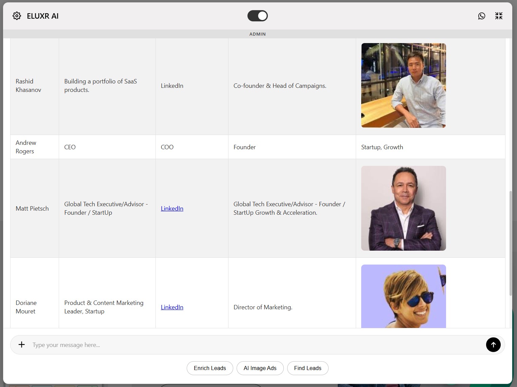Open settings via the gear icon

[17, 16]
